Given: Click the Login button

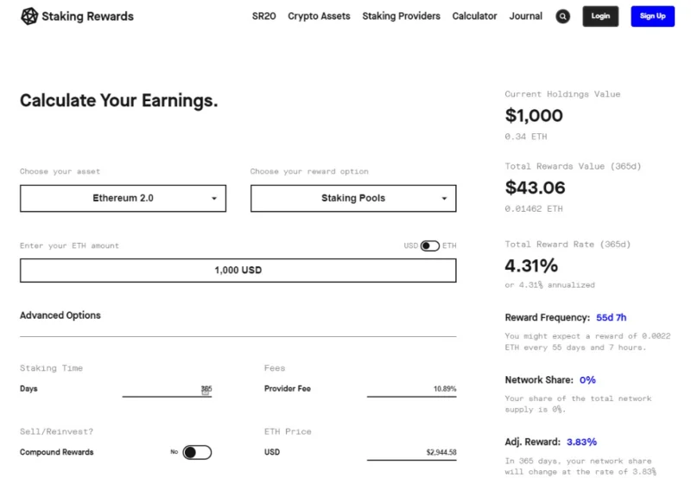Looking at the screenshot, I should pyautogui.click(x=600, y=16).
